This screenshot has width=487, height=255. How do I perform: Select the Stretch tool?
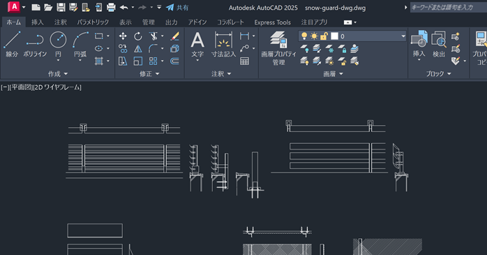pos(123,61)
